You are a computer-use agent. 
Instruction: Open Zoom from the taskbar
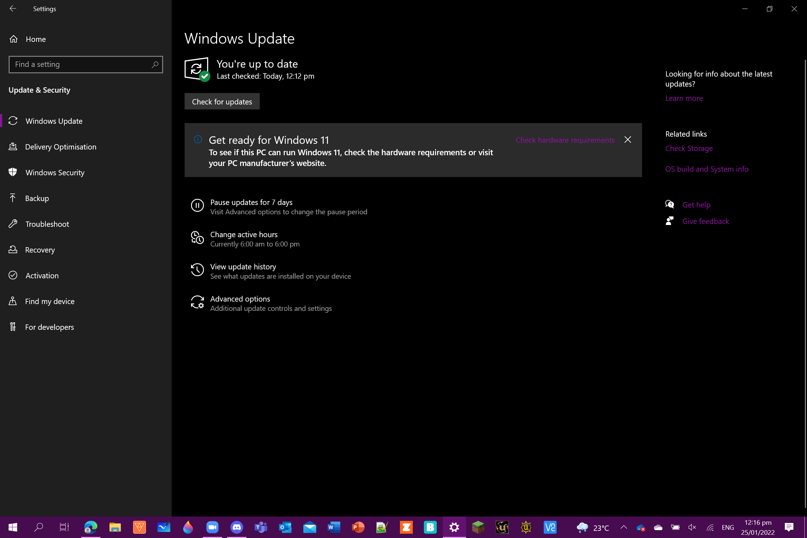click(x=212, y=527)
